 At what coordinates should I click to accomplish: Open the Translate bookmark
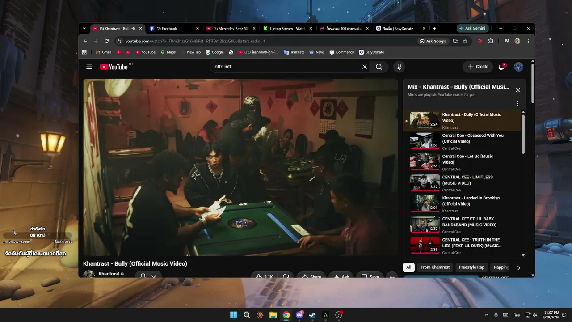[x=294, y=52]
